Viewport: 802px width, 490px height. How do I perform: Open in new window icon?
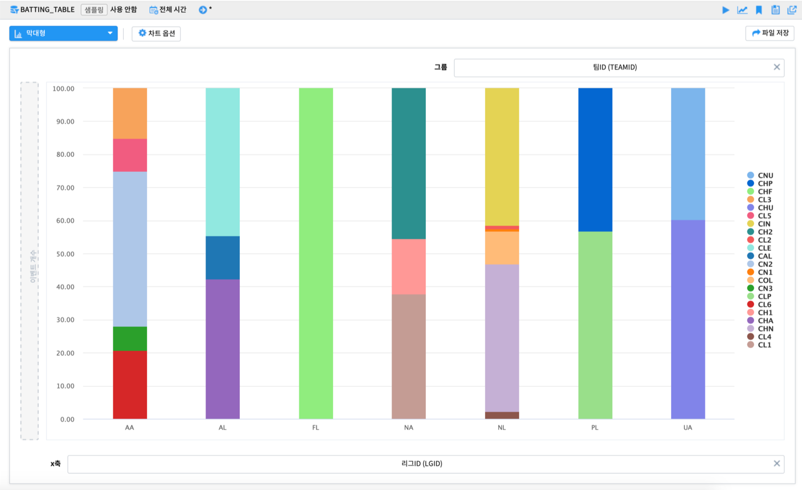(792, 10)
